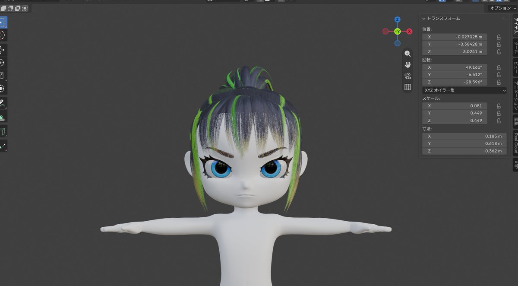Screen dimensions: 518x286
Task: Click the zoom magnifier viewport icon
Action: 407,54
